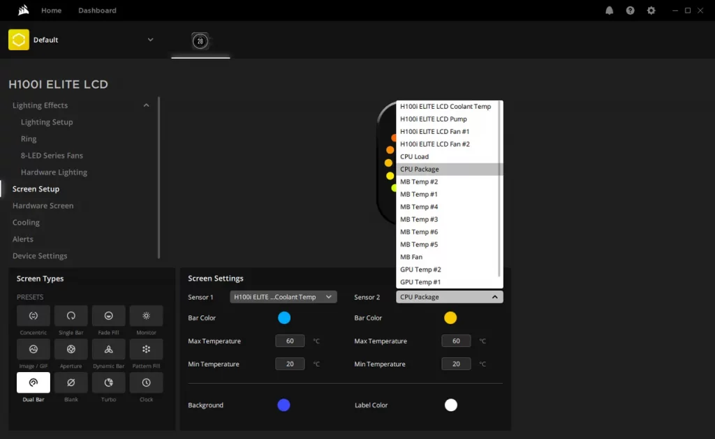Choose MB Fan from sensor list
715x439 pixels.
point(448,257)
